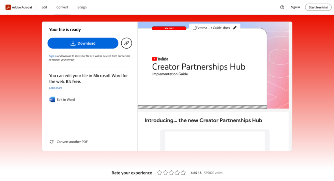Click the Adobe Acrobat logo icon
The image size is (334, 181).
pyautogui.click(x=8, y=7)
